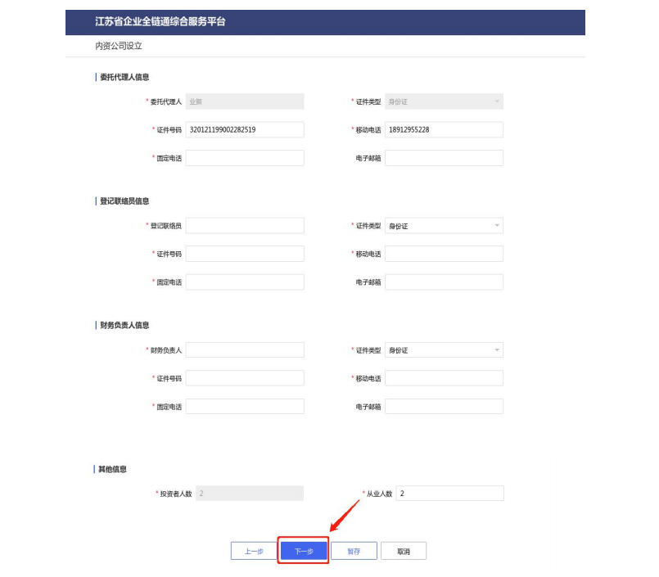Click 电子邮箱 field in 委托代理人信息
Image resolution: width=659 pixels, height=577 pixels.
coord(445,158)
